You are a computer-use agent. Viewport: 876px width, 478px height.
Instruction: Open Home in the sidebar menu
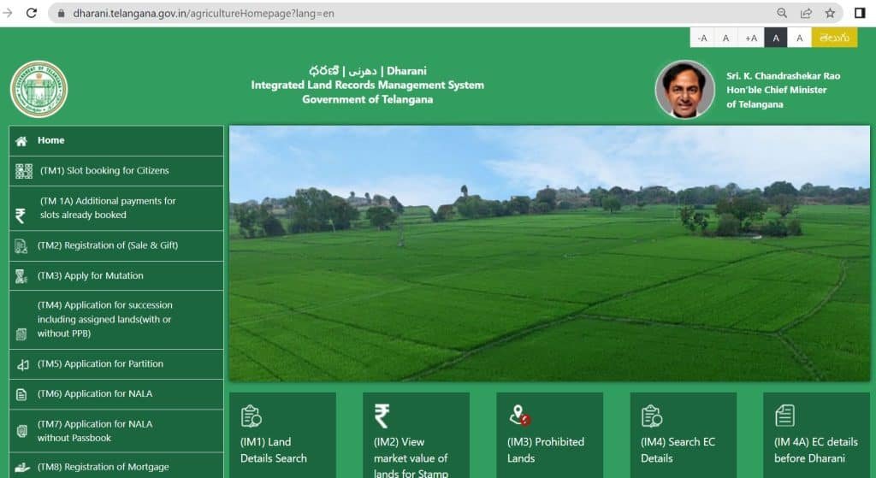pos(116,141)
